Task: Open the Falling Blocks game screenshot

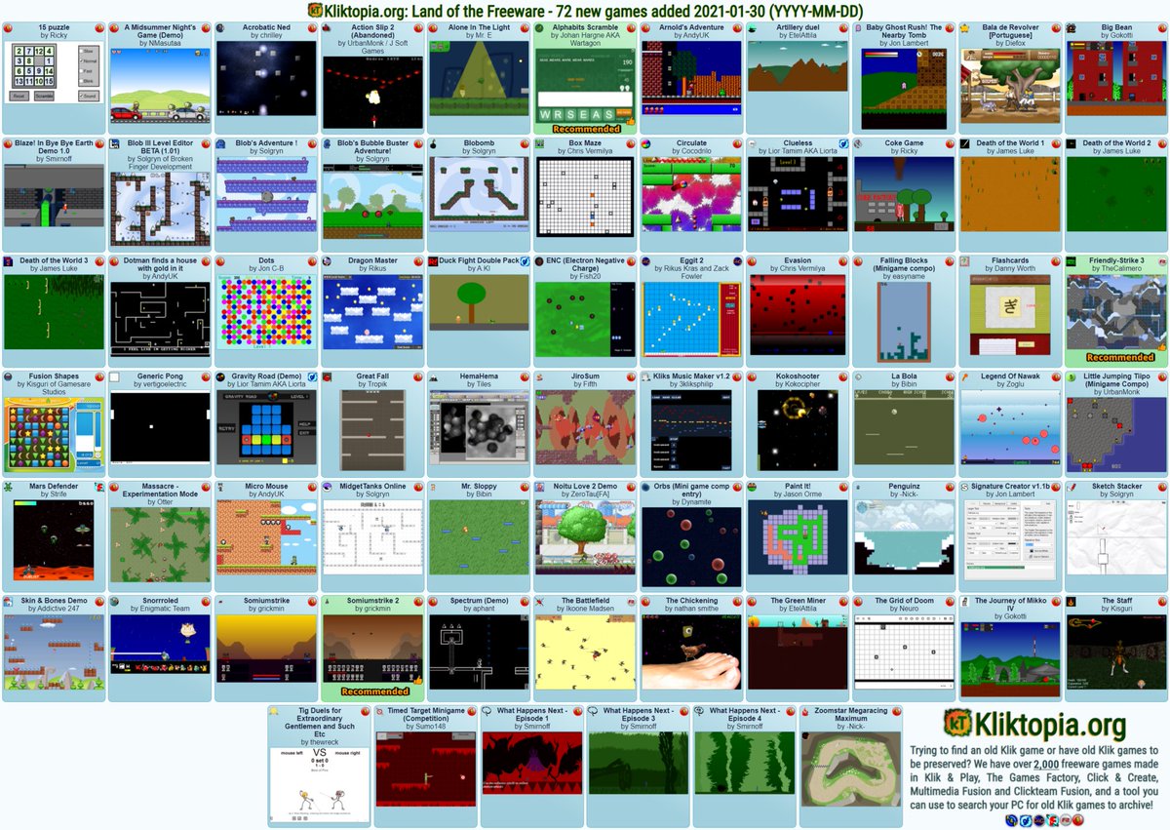Action: tap(904, 321)
